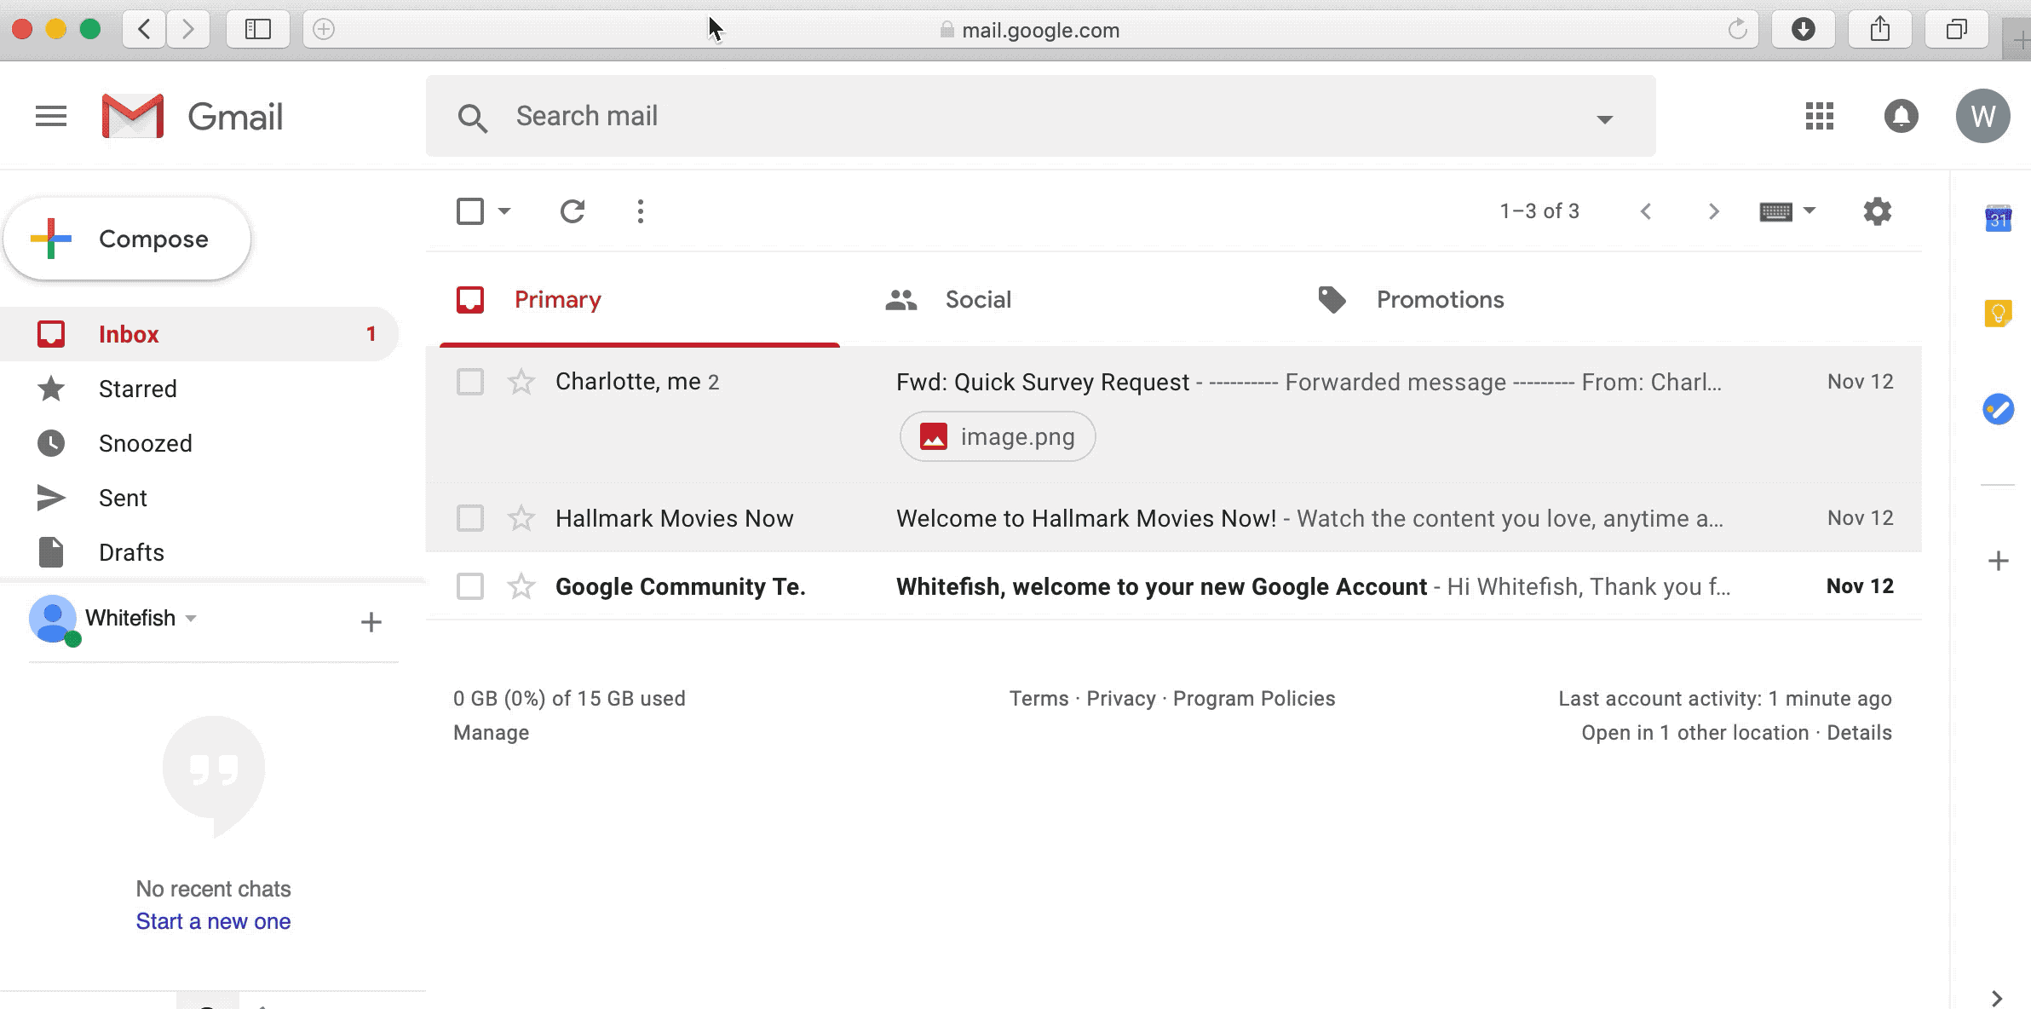Go to newer messages arrow
The image size is (2031, 1009).
tap(1646, 211)
